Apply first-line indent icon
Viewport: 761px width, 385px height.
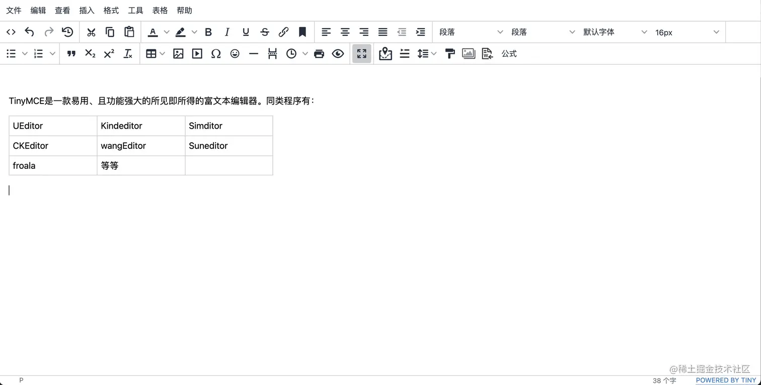404,54
